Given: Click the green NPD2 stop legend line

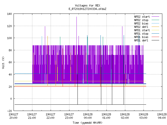Looking at the screenshot, I should [x=155, y=20].
